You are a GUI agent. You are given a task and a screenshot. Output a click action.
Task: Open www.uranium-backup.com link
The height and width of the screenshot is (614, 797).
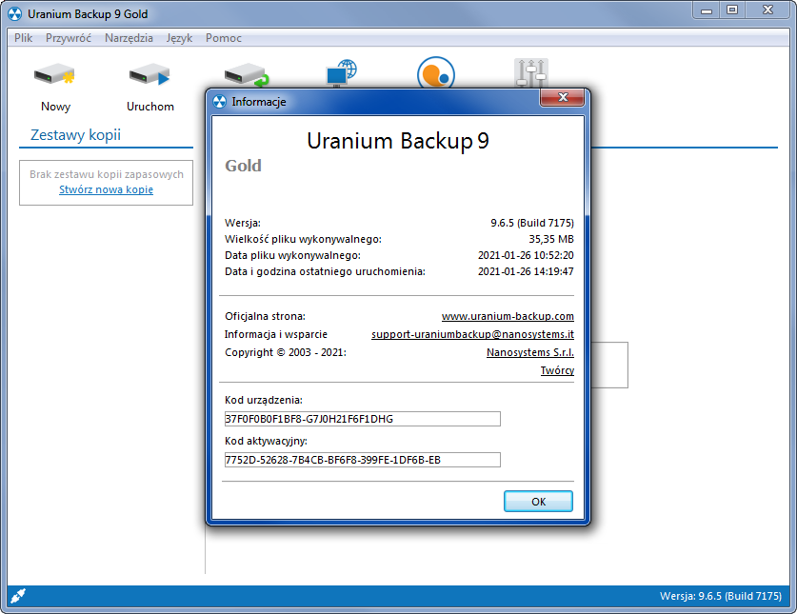coord(508,316)
